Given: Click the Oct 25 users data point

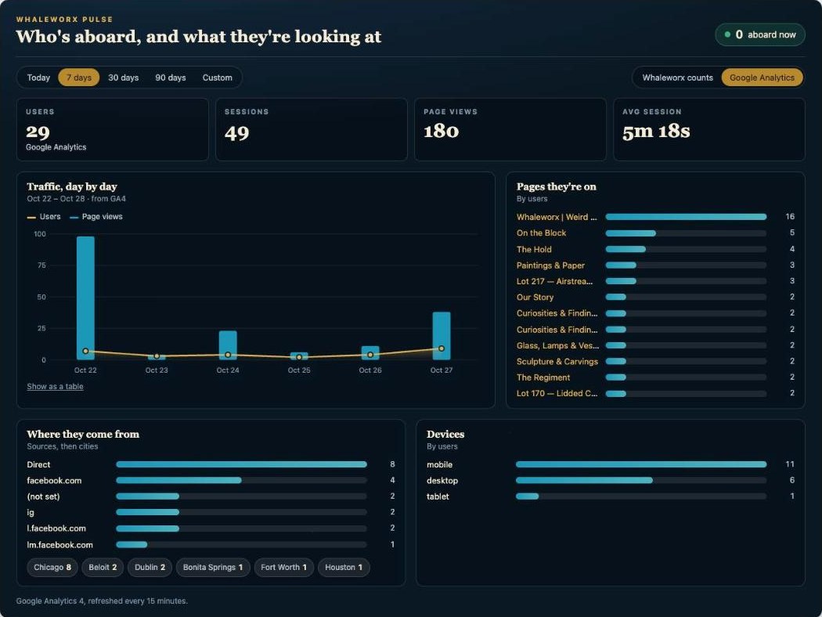Looking at the screenshot, I should [299, 357].
